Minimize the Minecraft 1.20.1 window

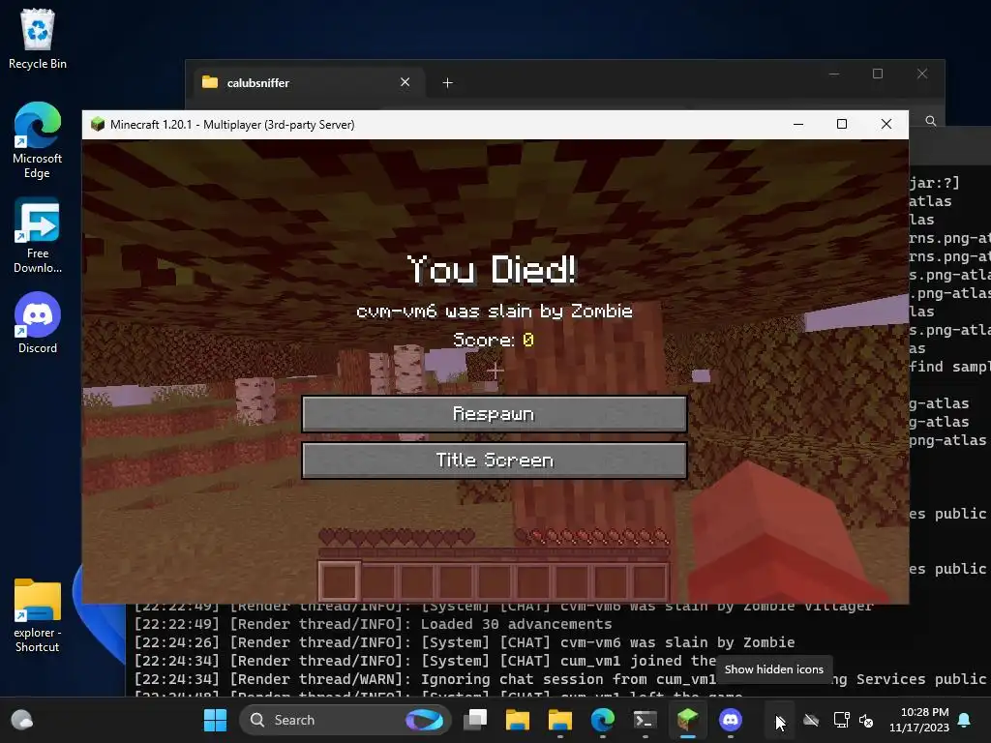tap(798, 125)
